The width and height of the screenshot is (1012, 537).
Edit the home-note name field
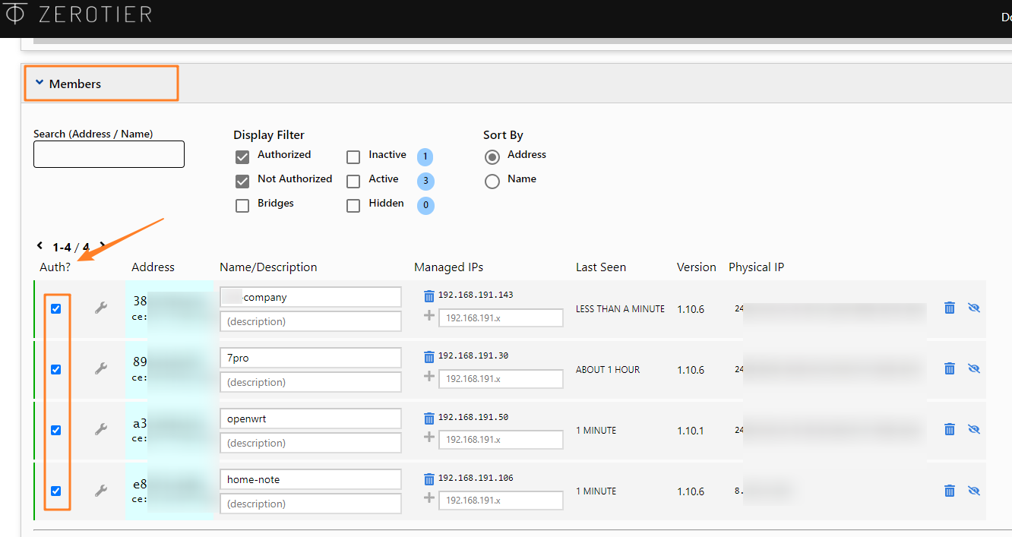[310, 479]
